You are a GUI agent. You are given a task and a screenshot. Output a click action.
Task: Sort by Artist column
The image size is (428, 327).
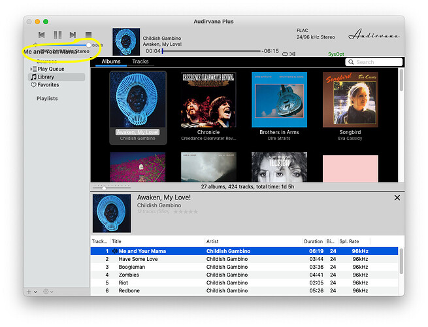(x=254, y=241)
